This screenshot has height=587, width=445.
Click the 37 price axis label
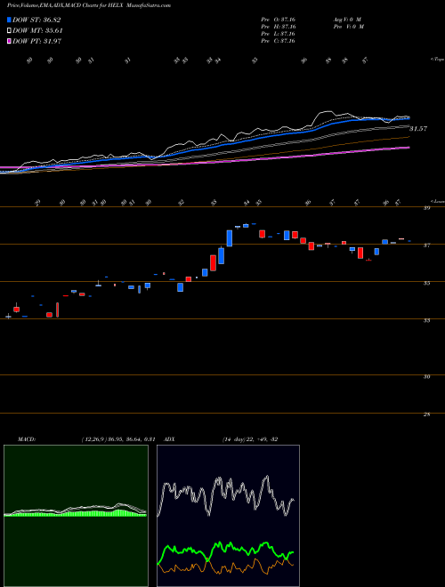[426, 245]
